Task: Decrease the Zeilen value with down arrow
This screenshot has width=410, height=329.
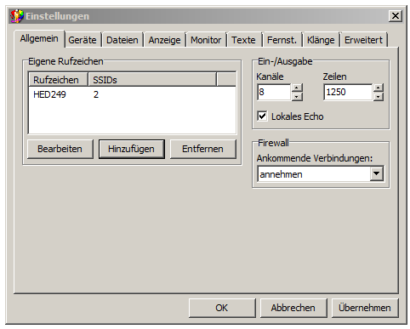Action: tap(379, 97)
